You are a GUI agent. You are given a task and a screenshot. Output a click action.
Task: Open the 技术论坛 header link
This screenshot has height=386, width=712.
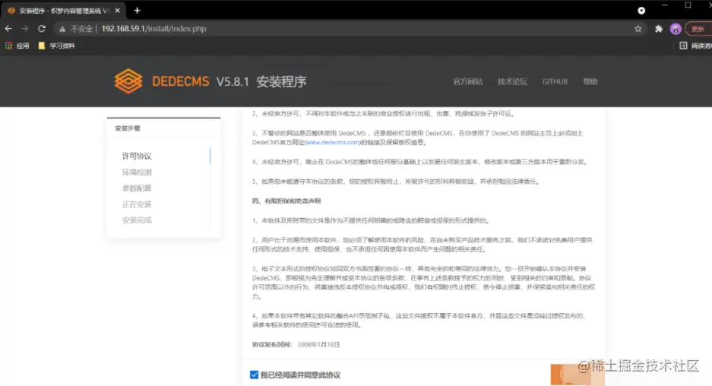[512, 82]
